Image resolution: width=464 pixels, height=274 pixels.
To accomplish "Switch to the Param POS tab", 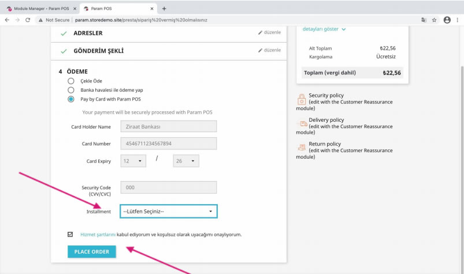I will pos(118,9).
